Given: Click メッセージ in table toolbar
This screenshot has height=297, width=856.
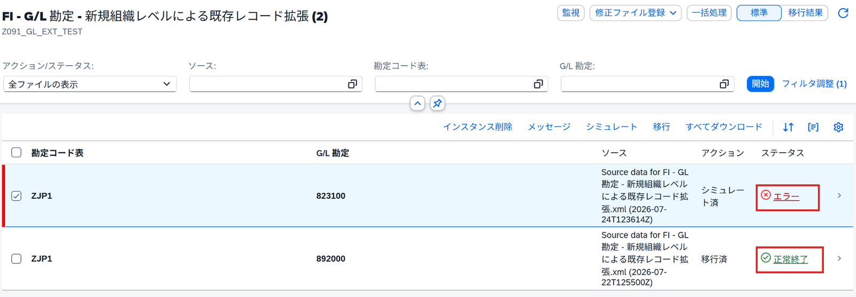Looking at the screenshot, I should click(549, 127).
